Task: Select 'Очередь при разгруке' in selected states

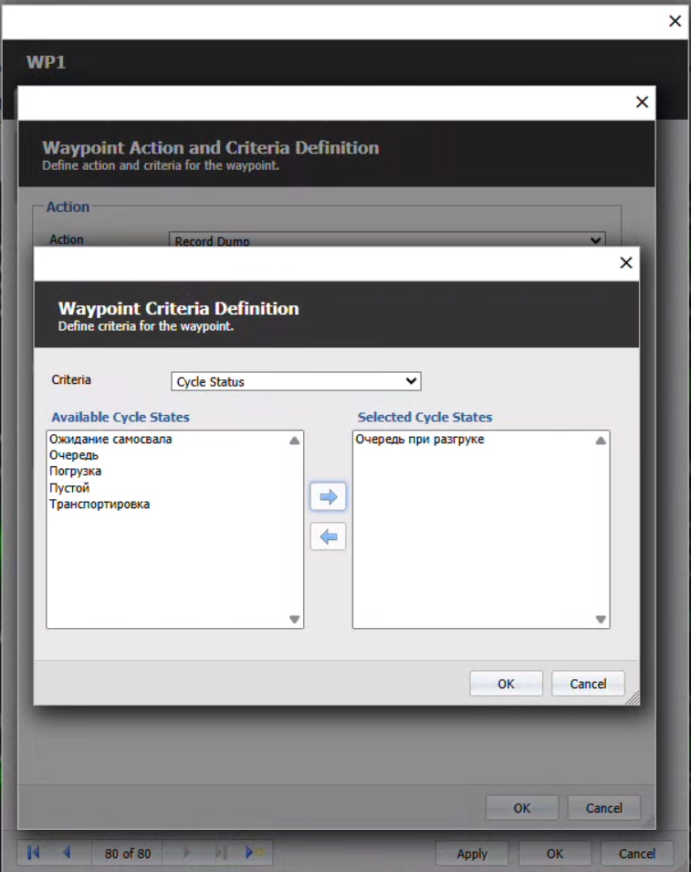Action: pos(420,440)
